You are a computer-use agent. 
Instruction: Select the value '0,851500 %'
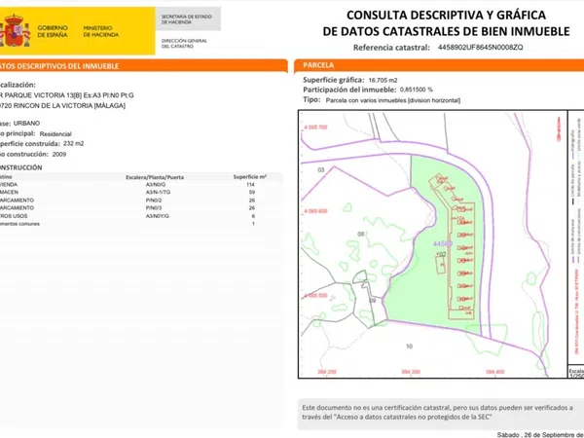tap(417, 90)
